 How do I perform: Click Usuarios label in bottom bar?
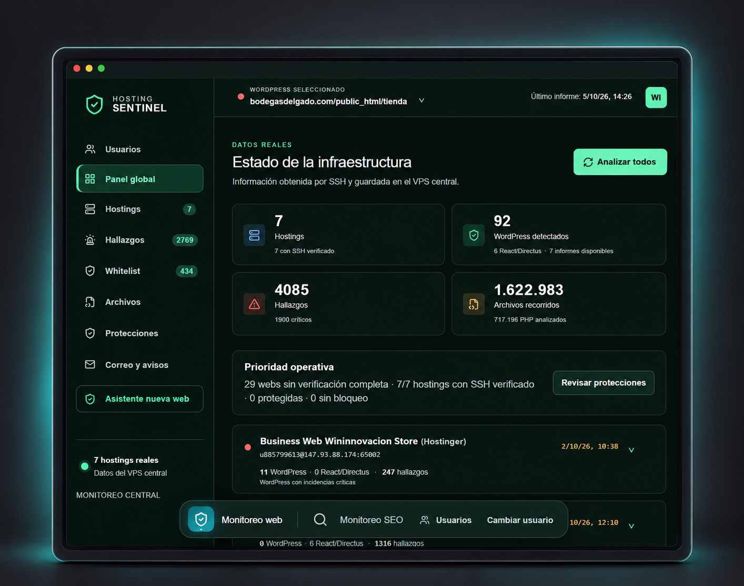(454, 520)
